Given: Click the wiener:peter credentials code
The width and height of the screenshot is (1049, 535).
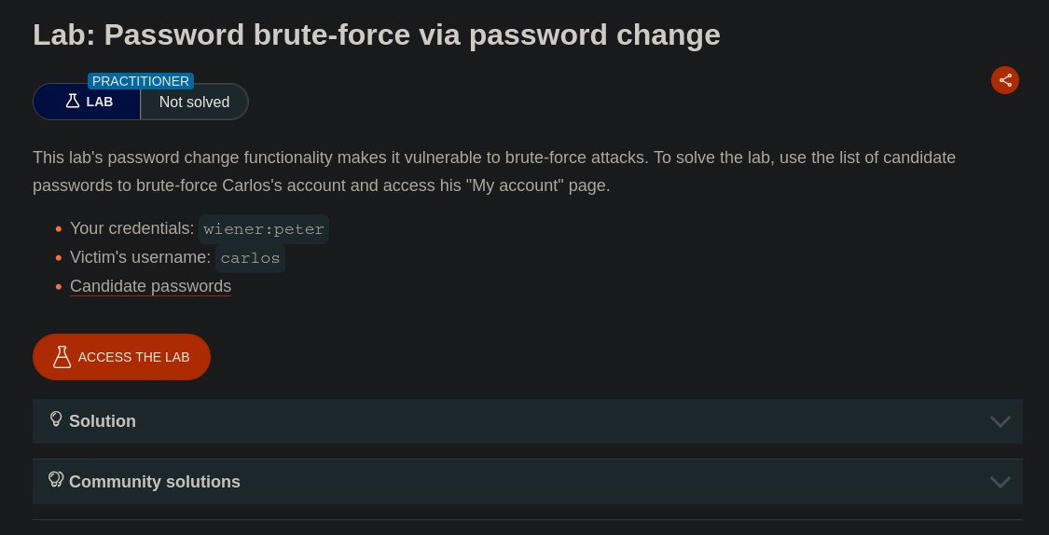Looking at the screenshot, I should tap(264, 229).
